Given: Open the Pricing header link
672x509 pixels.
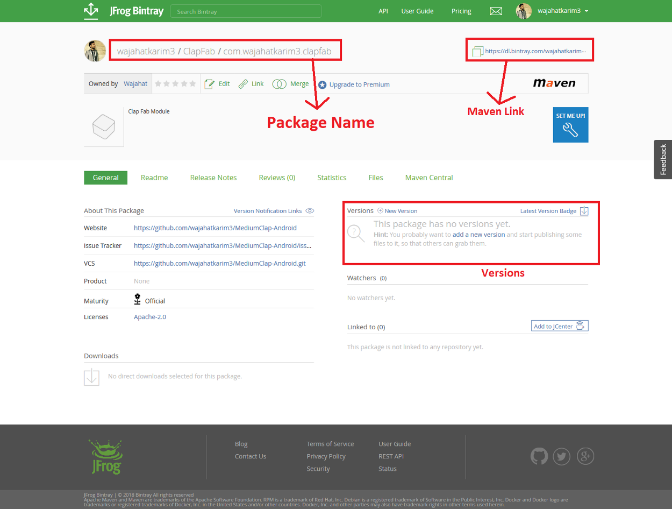Looking at the screenshot, I should tap(461, 11).
